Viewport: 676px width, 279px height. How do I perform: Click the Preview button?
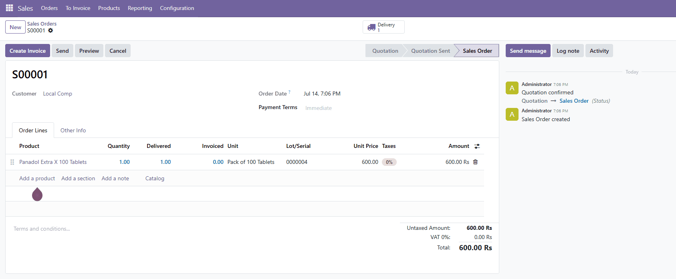(89, 51)
